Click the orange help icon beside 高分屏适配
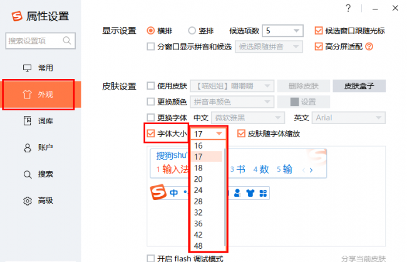This screenshot has width=407, height=262. tap(369, 47)
